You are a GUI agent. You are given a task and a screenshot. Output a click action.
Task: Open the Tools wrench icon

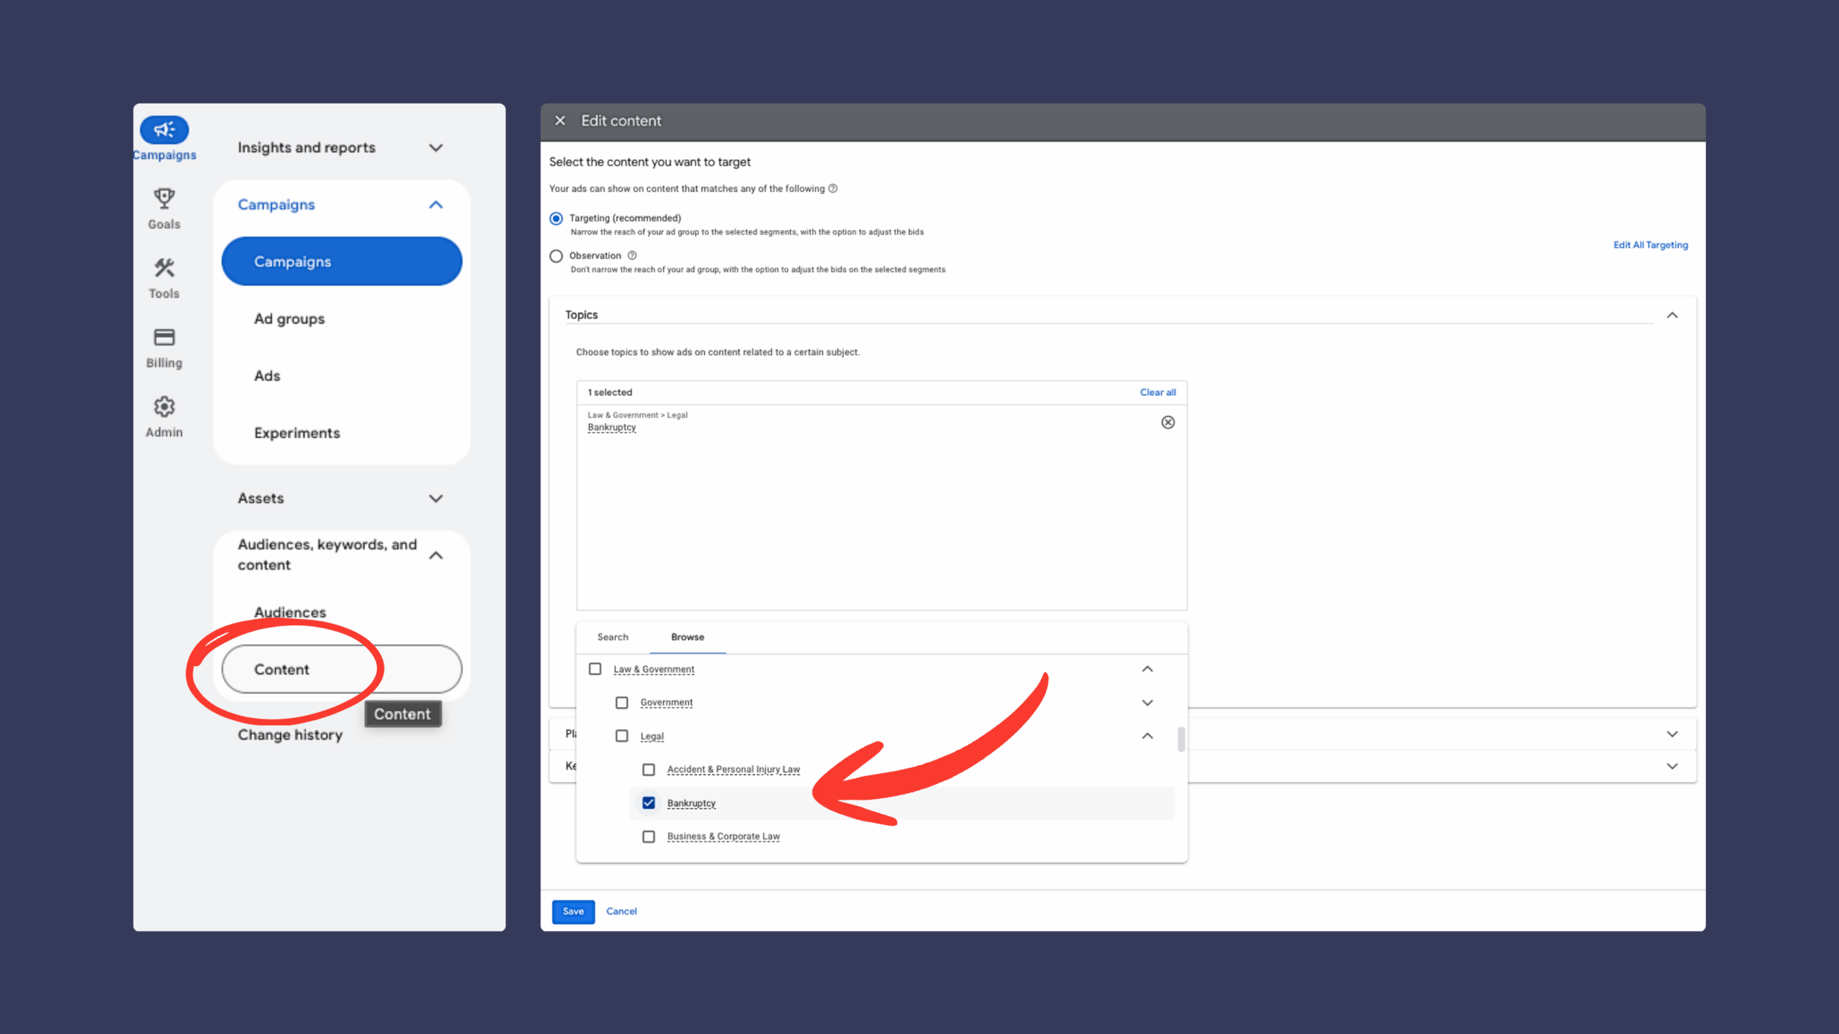[164, 269]
